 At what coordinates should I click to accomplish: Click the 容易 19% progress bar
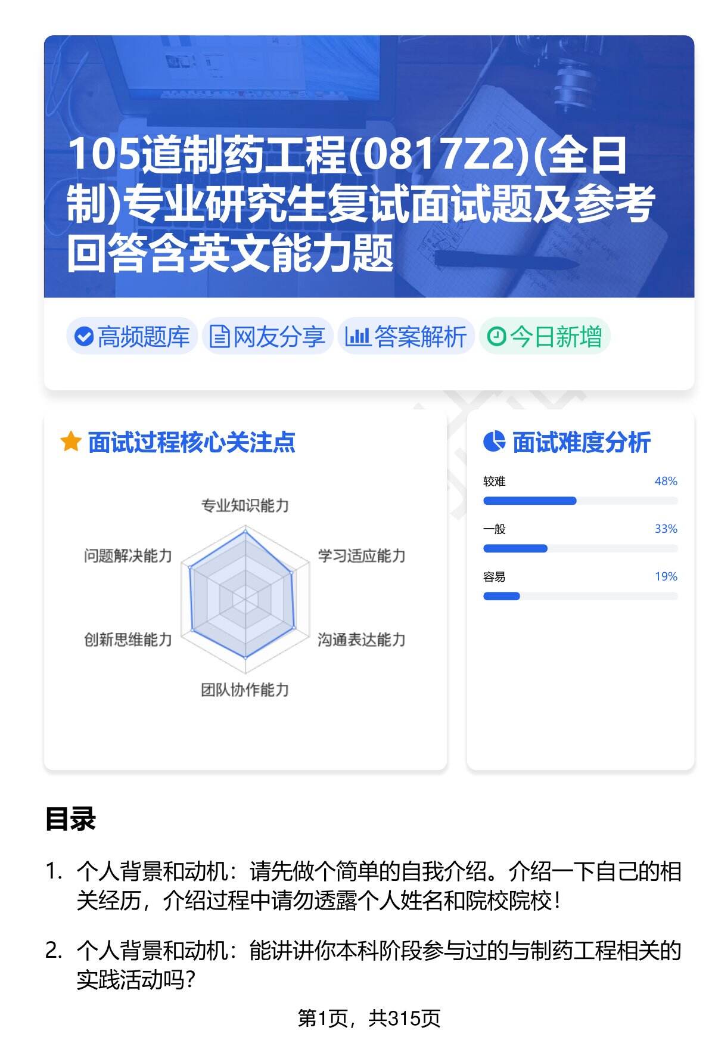pos(580,596)
